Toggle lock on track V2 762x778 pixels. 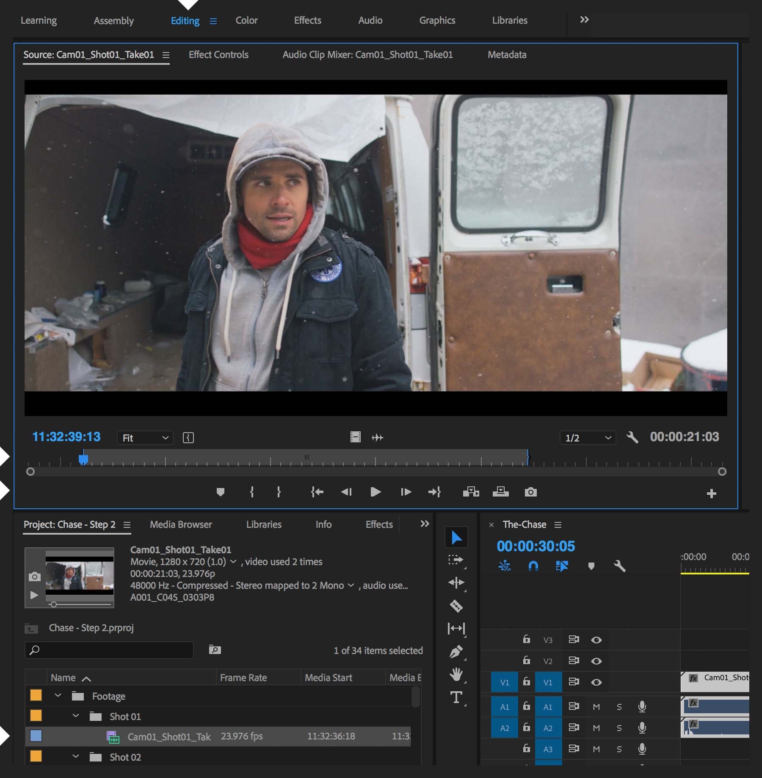pyautogui.click(x=526, y=660)
